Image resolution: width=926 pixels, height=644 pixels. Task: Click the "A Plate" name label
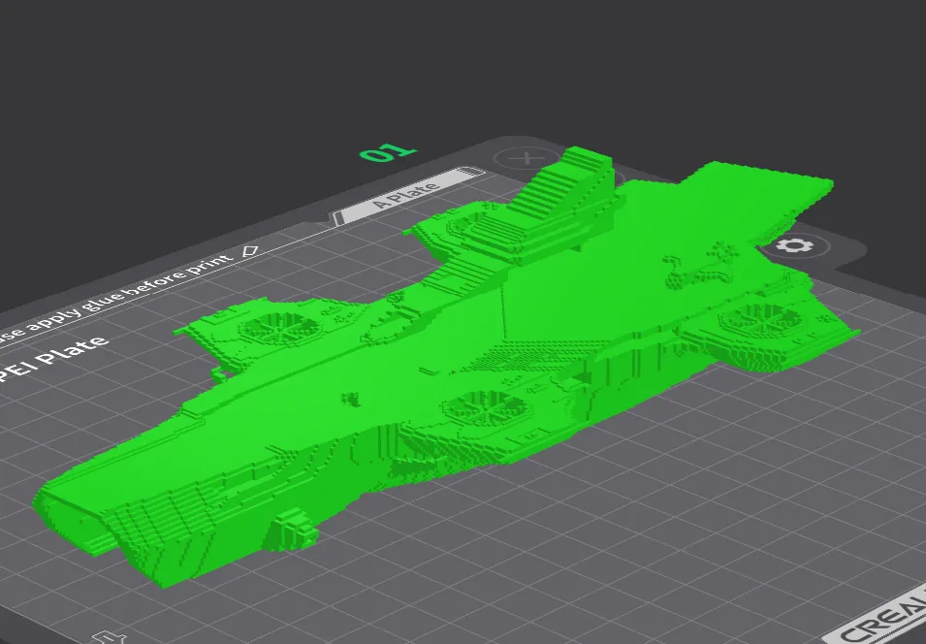[x=407, y=195]
